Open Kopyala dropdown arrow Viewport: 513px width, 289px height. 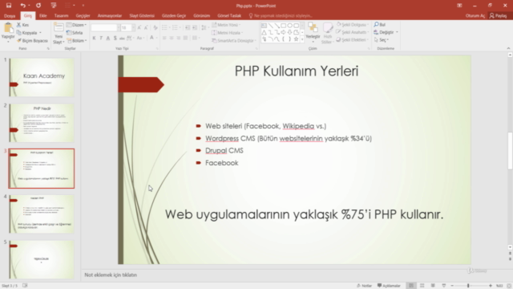[40, 33]
